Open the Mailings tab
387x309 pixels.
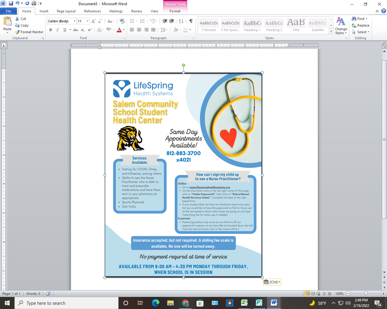coord(116,11)
